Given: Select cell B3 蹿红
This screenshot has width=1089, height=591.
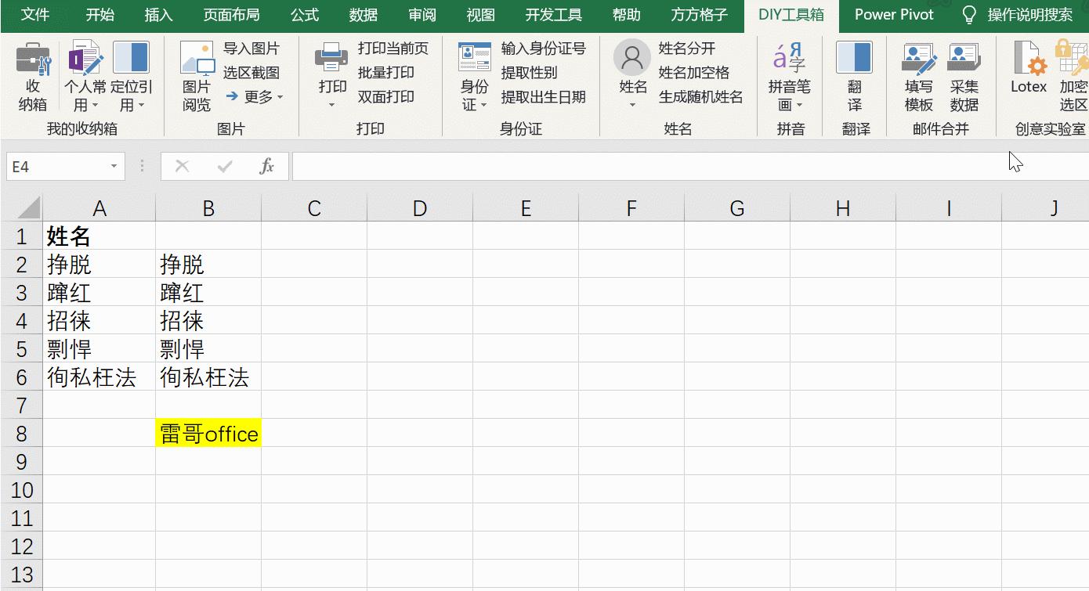Looking at the screenshot, I should click(x=208, y=293).
